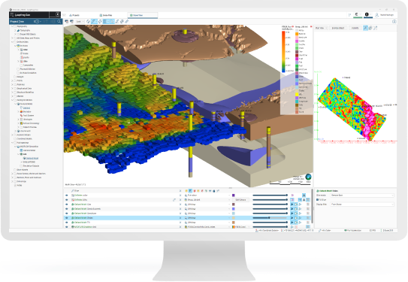Expand the GIS Data, Maps and Photos folder
Viewport: 408px width, 282px height.
[12, 38]
